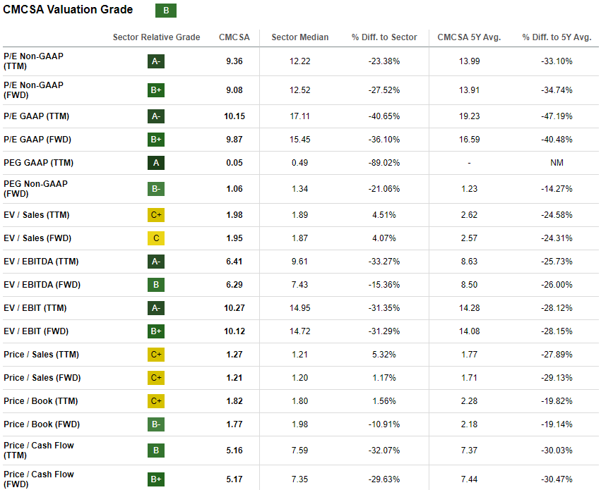
Task: Click the B grade badge for EV / EBITDA (FWD)
Action: coord(156,285)
